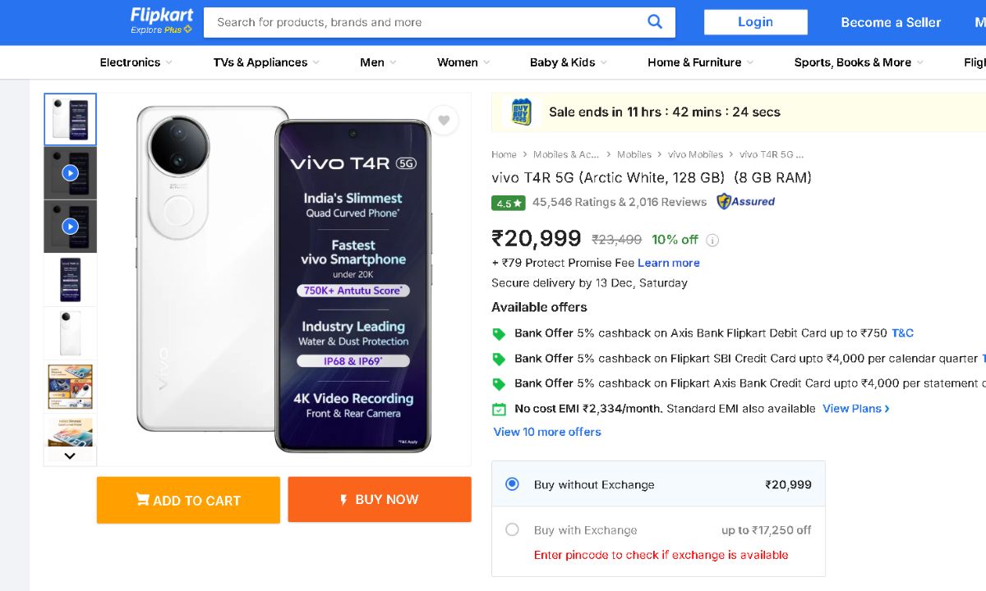Open the Baby & Kids menu
The width and height of the screenshot is (986, 591).
568,62
